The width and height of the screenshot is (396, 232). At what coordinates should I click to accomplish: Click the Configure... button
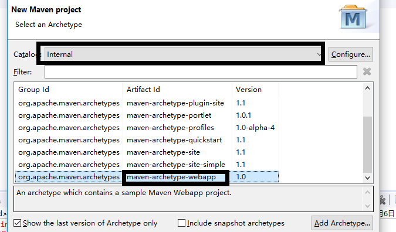tap(351, 54)
